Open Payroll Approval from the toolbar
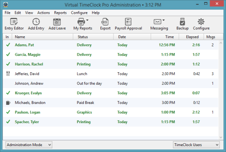 (128, 24)
